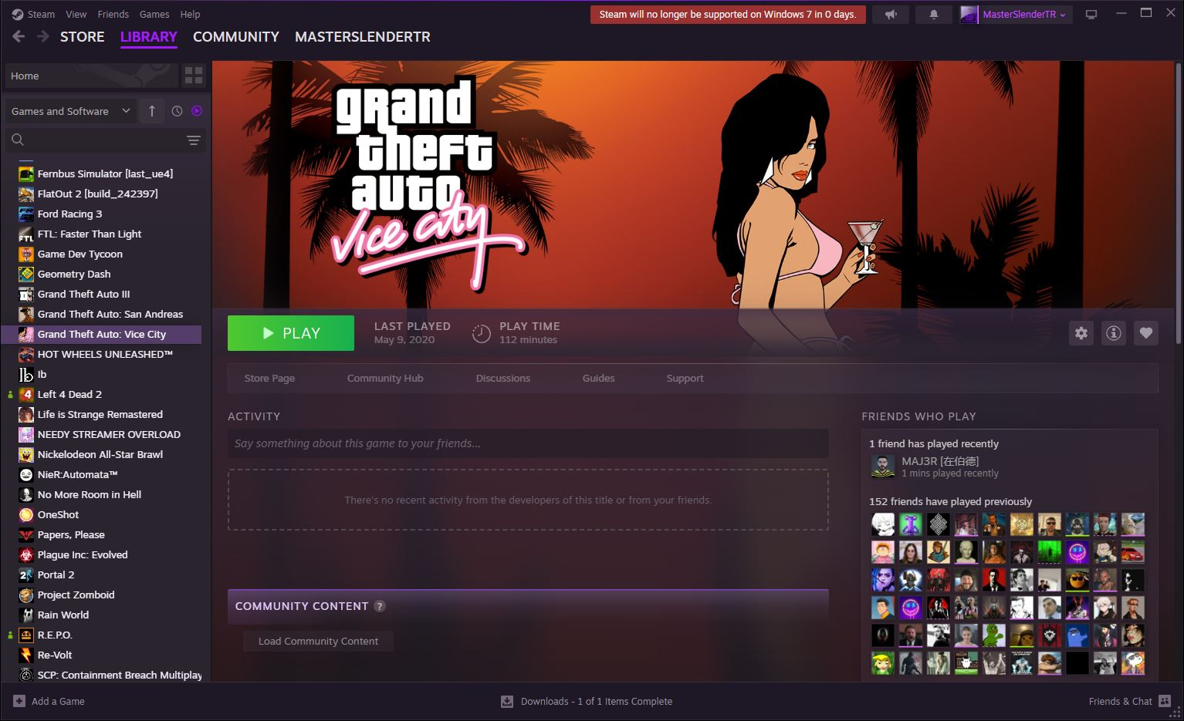Select the LIBRARY tab
Image resolution: width=1184 pixels, height=721 pixels.
[149, 36]
